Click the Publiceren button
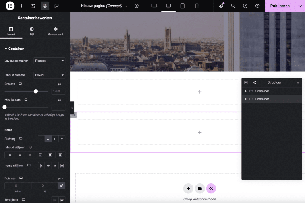Viewport: 305px width, 203px height. point(280,6)
